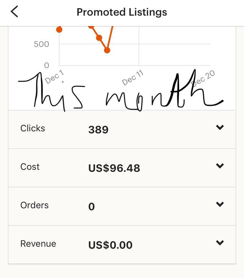Select the Clicks label
Screen dimensions: 244x278
33,128
